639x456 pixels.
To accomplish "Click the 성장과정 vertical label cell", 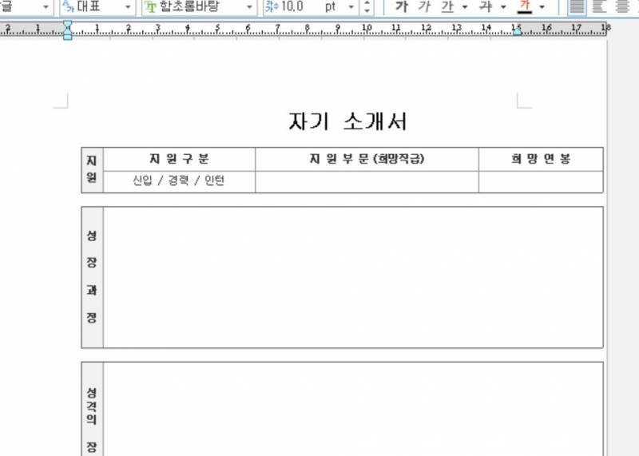I will click(92, 277).
